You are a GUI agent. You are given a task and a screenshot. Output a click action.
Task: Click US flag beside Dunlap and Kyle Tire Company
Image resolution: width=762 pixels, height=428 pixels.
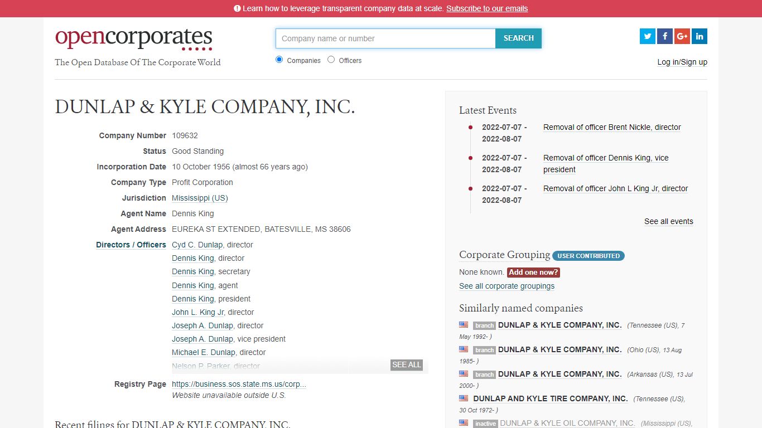click(x=464, y=398)
